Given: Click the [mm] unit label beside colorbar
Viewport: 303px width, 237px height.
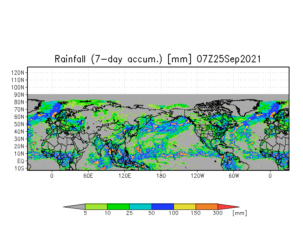Looking at the screenshot, I should (240, 213).
